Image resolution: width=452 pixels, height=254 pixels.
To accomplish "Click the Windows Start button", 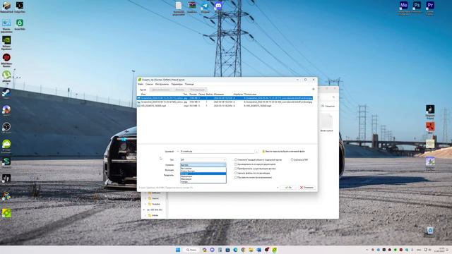I will 178,250.
